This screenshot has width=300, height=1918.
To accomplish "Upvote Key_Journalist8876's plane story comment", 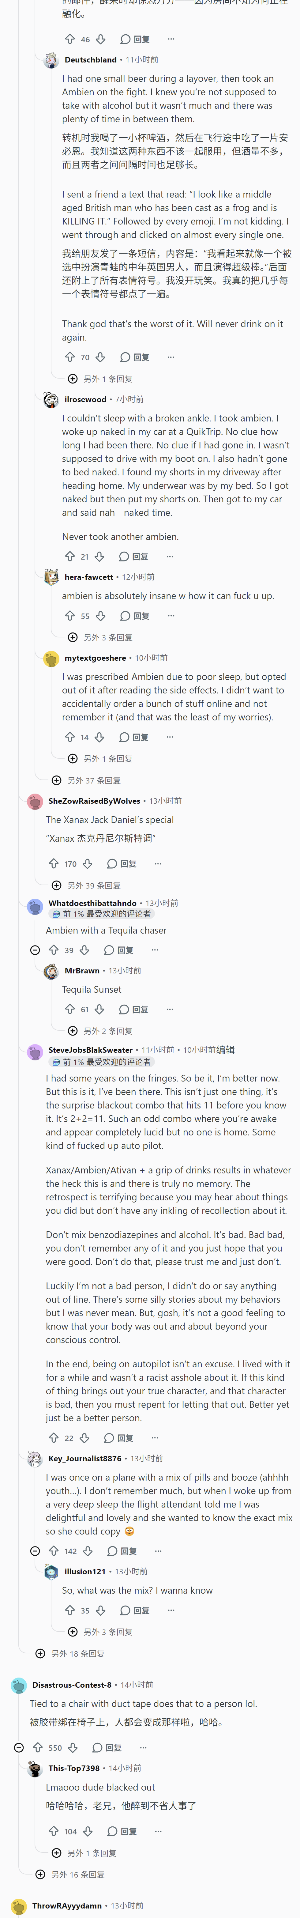I will coord(54,1551).
